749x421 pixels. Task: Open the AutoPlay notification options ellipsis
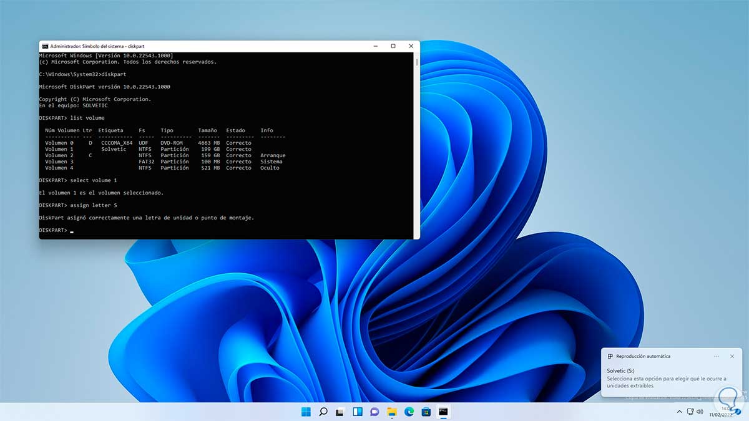pos(717,356)
